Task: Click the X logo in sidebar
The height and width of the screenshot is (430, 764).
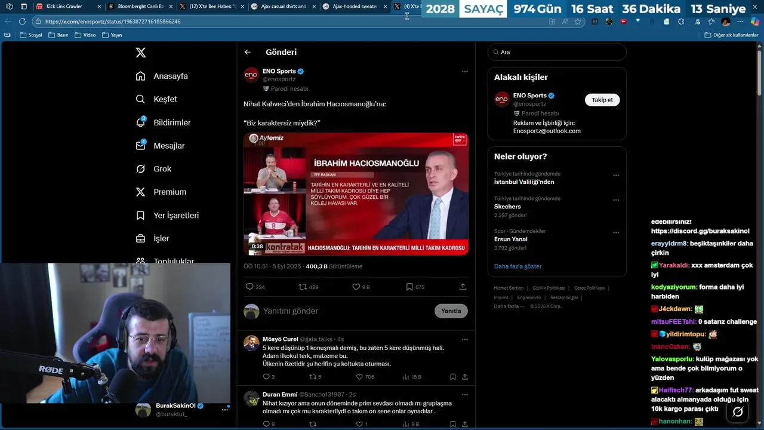Action: [x=141, y=53]
